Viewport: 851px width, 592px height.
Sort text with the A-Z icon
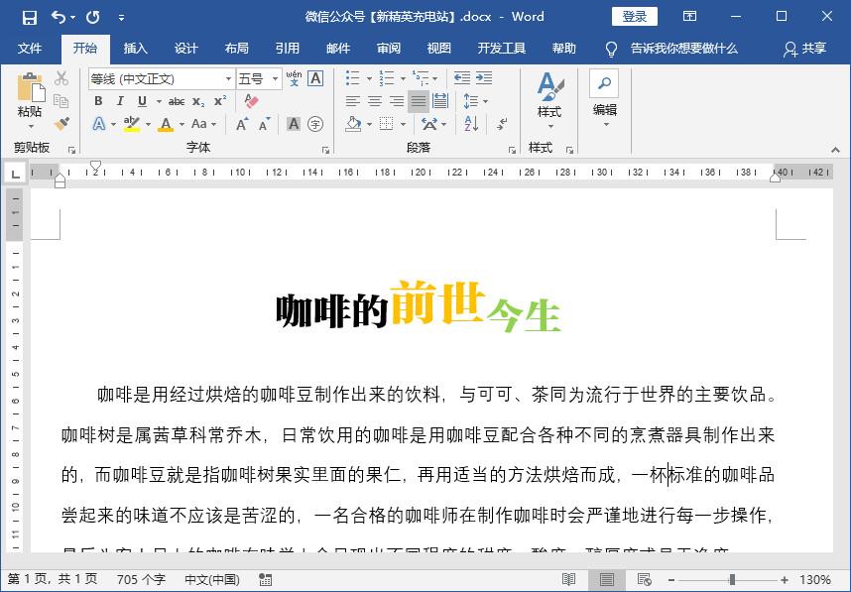click(x=471, y=124)
